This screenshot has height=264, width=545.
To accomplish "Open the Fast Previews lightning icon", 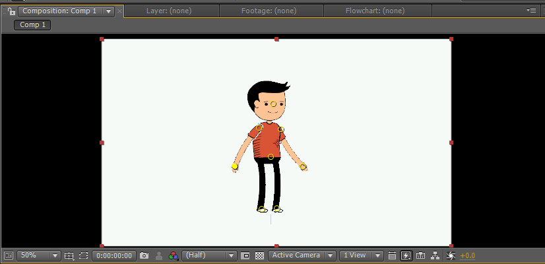I will tap(406, 255).
